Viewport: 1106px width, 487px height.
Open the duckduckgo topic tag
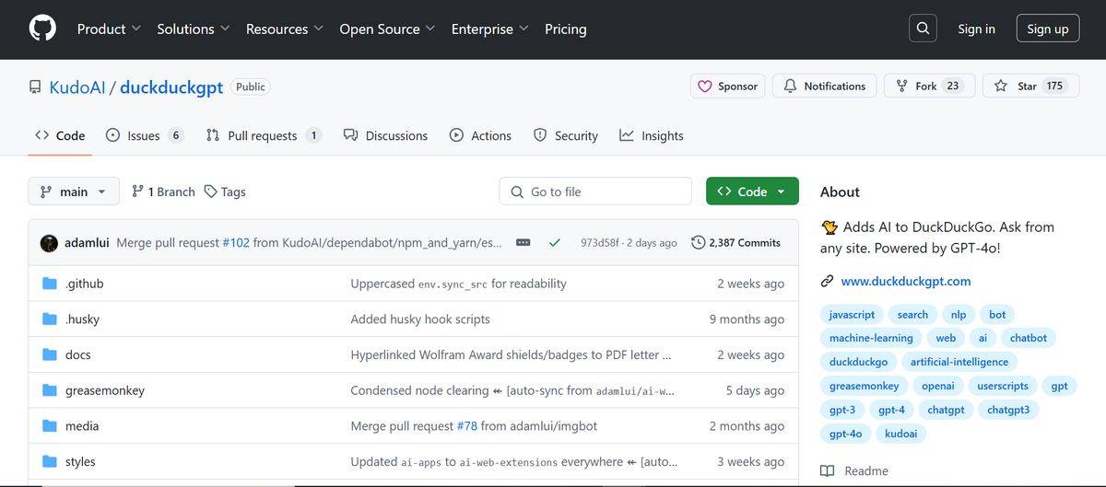tap(858, 362)
